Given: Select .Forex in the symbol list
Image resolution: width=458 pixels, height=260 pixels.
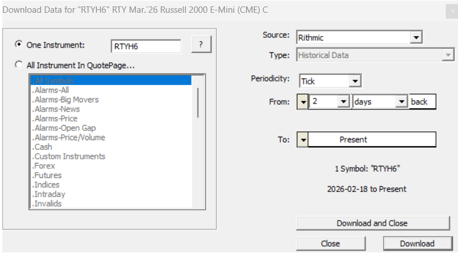Looking at the screenshot, I should (x=45, y=166).
